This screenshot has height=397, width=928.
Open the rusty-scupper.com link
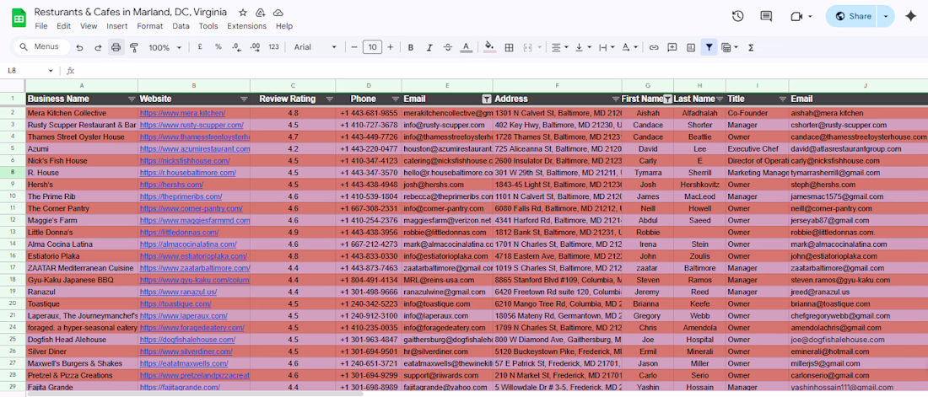(x=192, y=125)
